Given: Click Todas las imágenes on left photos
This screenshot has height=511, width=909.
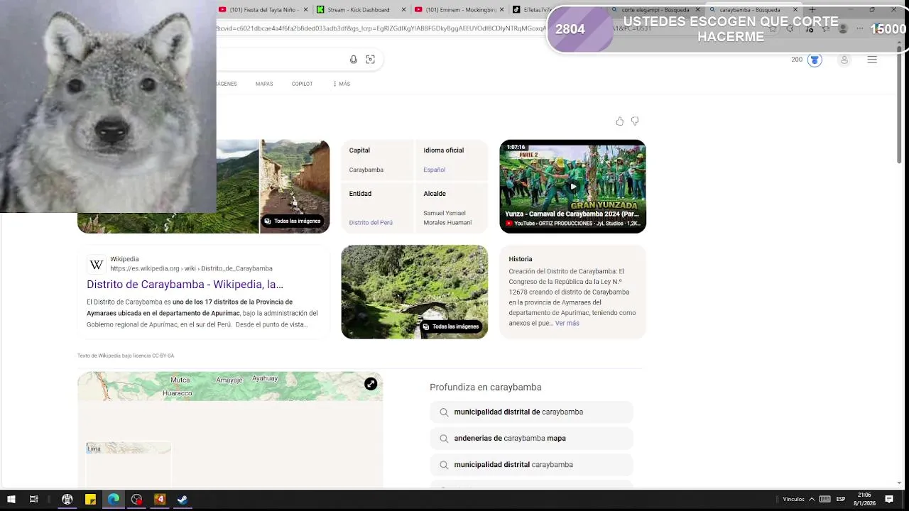Looking at the screenshot, I should [x=293, y=221].
